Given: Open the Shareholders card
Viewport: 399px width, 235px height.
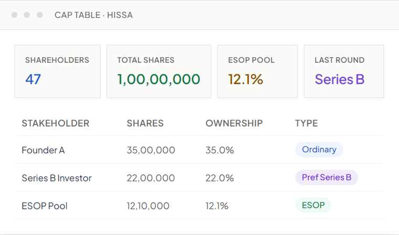Looking at the screenshot, I should tap(58, 71).
